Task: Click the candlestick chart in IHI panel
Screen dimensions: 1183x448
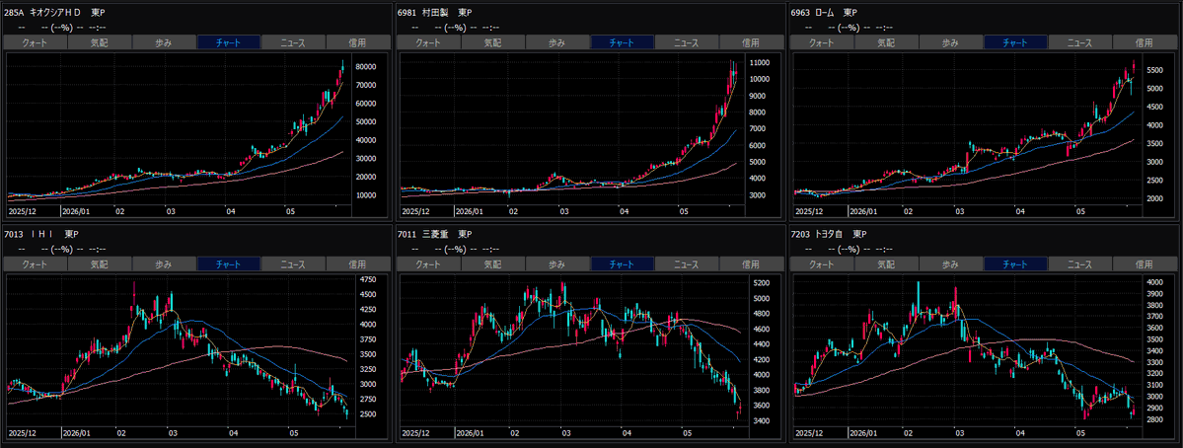Action: point(181,350)
